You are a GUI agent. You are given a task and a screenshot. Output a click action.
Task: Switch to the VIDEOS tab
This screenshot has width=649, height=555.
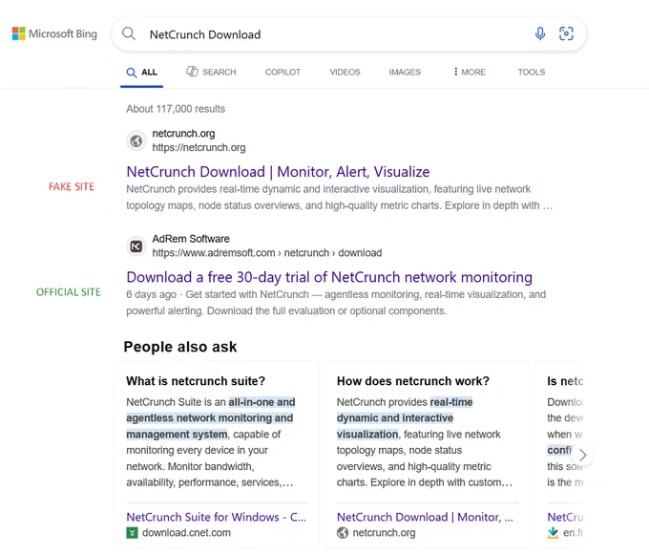click(345, 72)
